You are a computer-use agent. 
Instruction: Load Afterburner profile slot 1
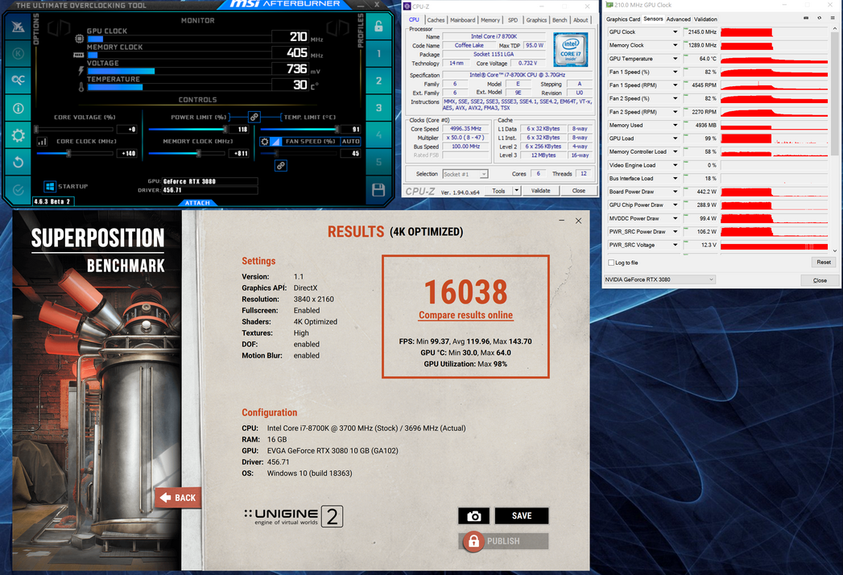(x=378, y=53)
